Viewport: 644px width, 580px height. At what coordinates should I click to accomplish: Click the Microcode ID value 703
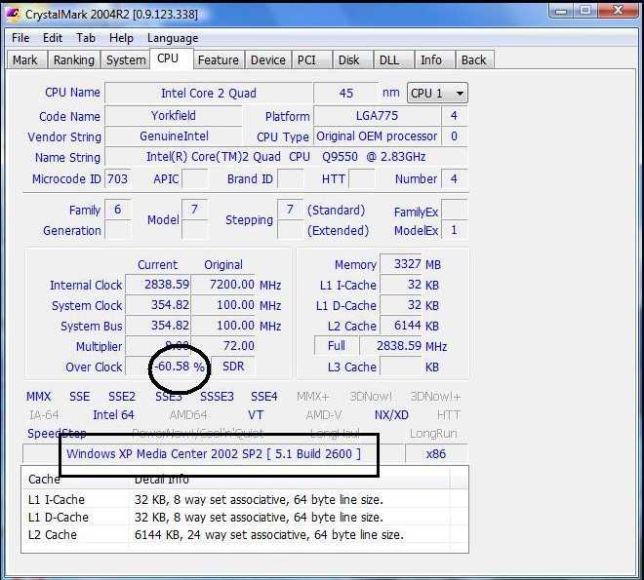(x=117, y=178)
